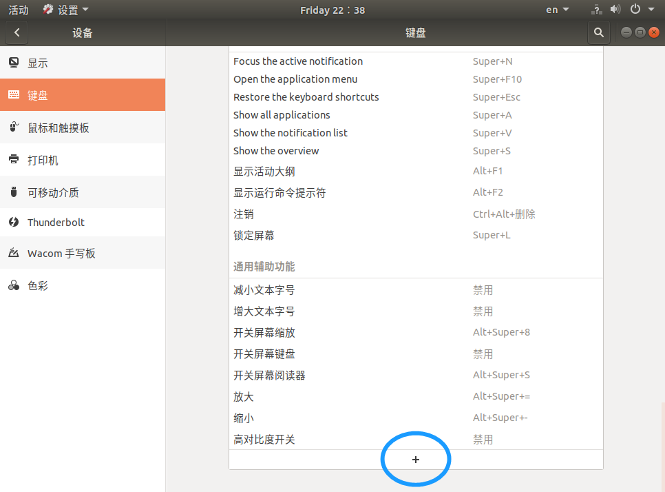This screenshot has width=665, height=492.
Task: Open the 设置 application menu
Action: coord(65,10)
